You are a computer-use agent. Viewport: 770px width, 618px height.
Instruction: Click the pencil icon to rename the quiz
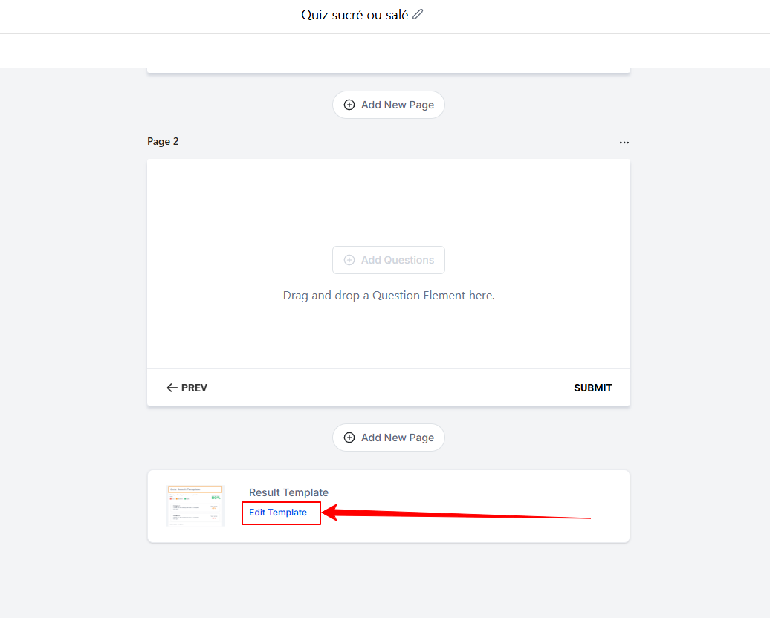click(x=418, y=14)
